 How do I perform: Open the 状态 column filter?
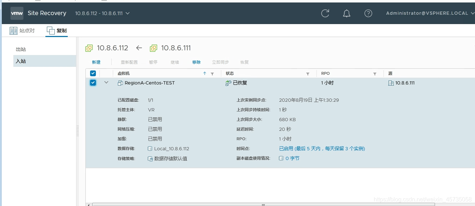(x=308, y=74)
